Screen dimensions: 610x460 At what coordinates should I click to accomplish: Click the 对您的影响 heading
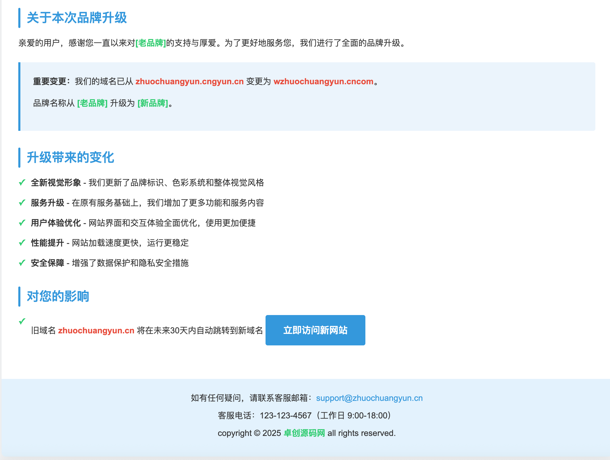pyautogui.click(x=57, y=296)
